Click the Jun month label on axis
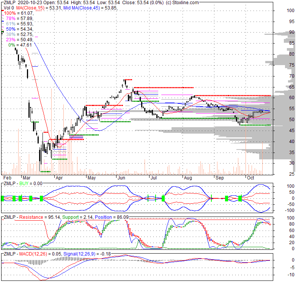The image size is (296, 282). point(121,178)
